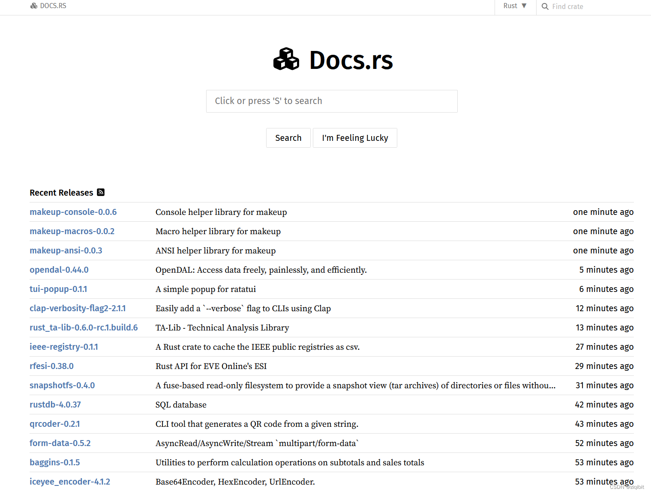Click the '13 minutes ago' timestamp

click(x=605, y=327)
